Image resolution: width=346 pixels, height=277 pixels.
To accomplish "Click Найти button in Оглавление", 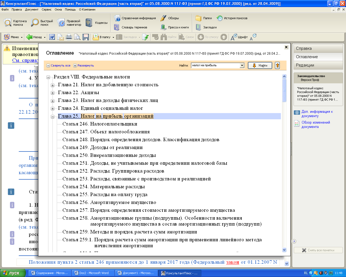I will pyautogui.click(x=260, y=65).
